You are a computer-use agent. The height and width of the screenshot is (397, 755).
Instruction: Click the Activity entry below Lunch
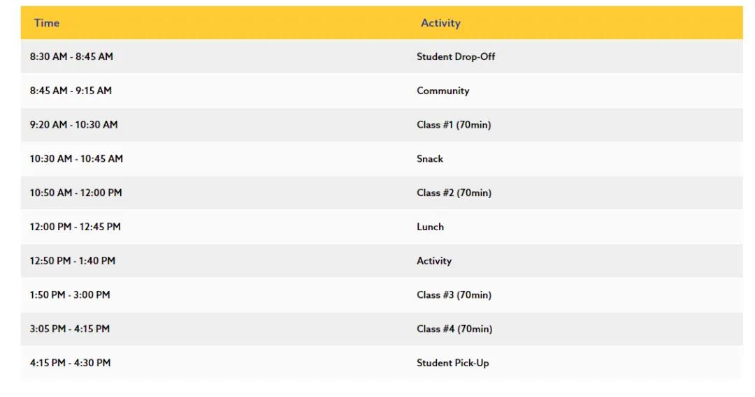click(x=434, y=261)
